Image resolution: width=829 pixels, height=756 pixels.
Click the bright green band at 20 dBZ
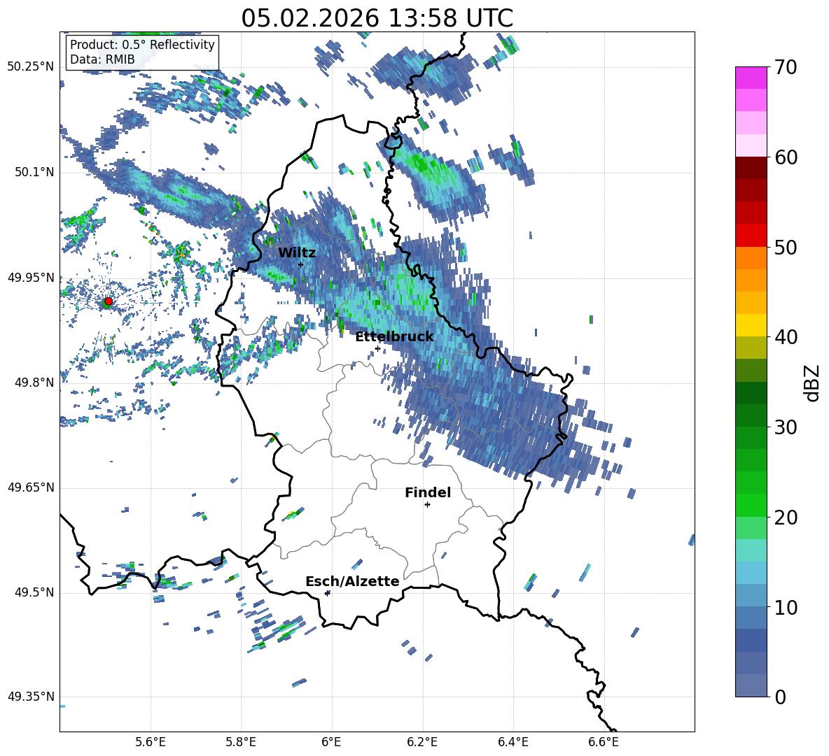point(751,505)
